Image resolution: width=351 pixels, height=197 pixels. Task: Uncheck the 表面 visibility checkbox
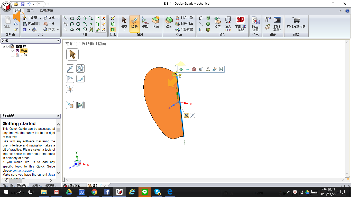[13, 51]
